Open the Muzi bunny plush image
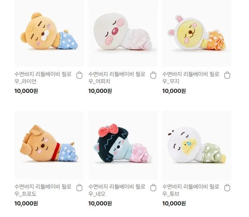Image resolution: width=249 pixels, height=217 pixels. click(197, 33)
